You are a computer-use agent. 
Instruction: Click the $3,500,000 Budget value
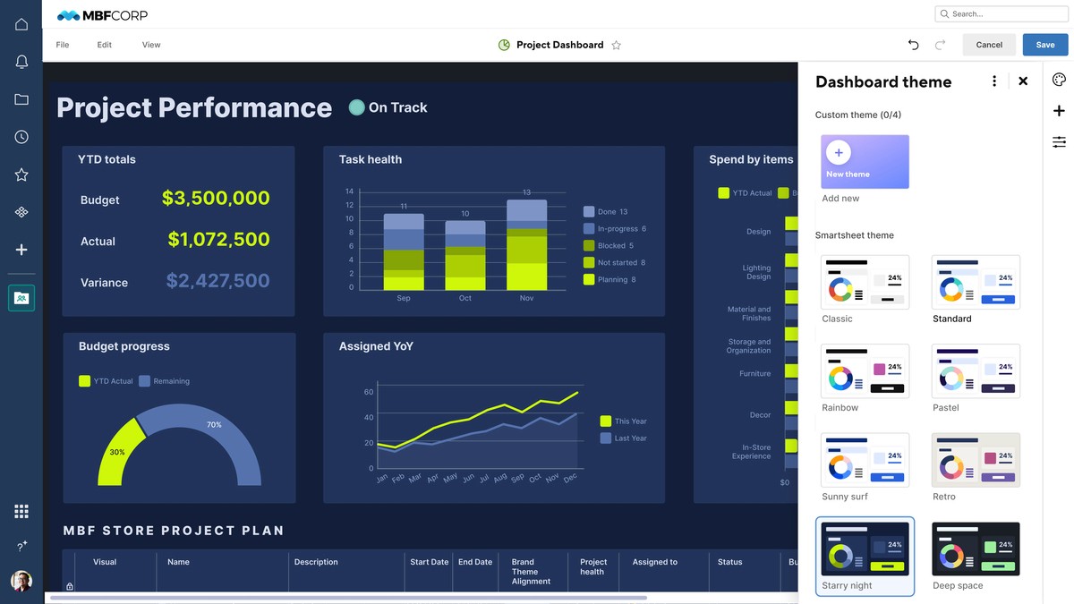tap(216, 198)
